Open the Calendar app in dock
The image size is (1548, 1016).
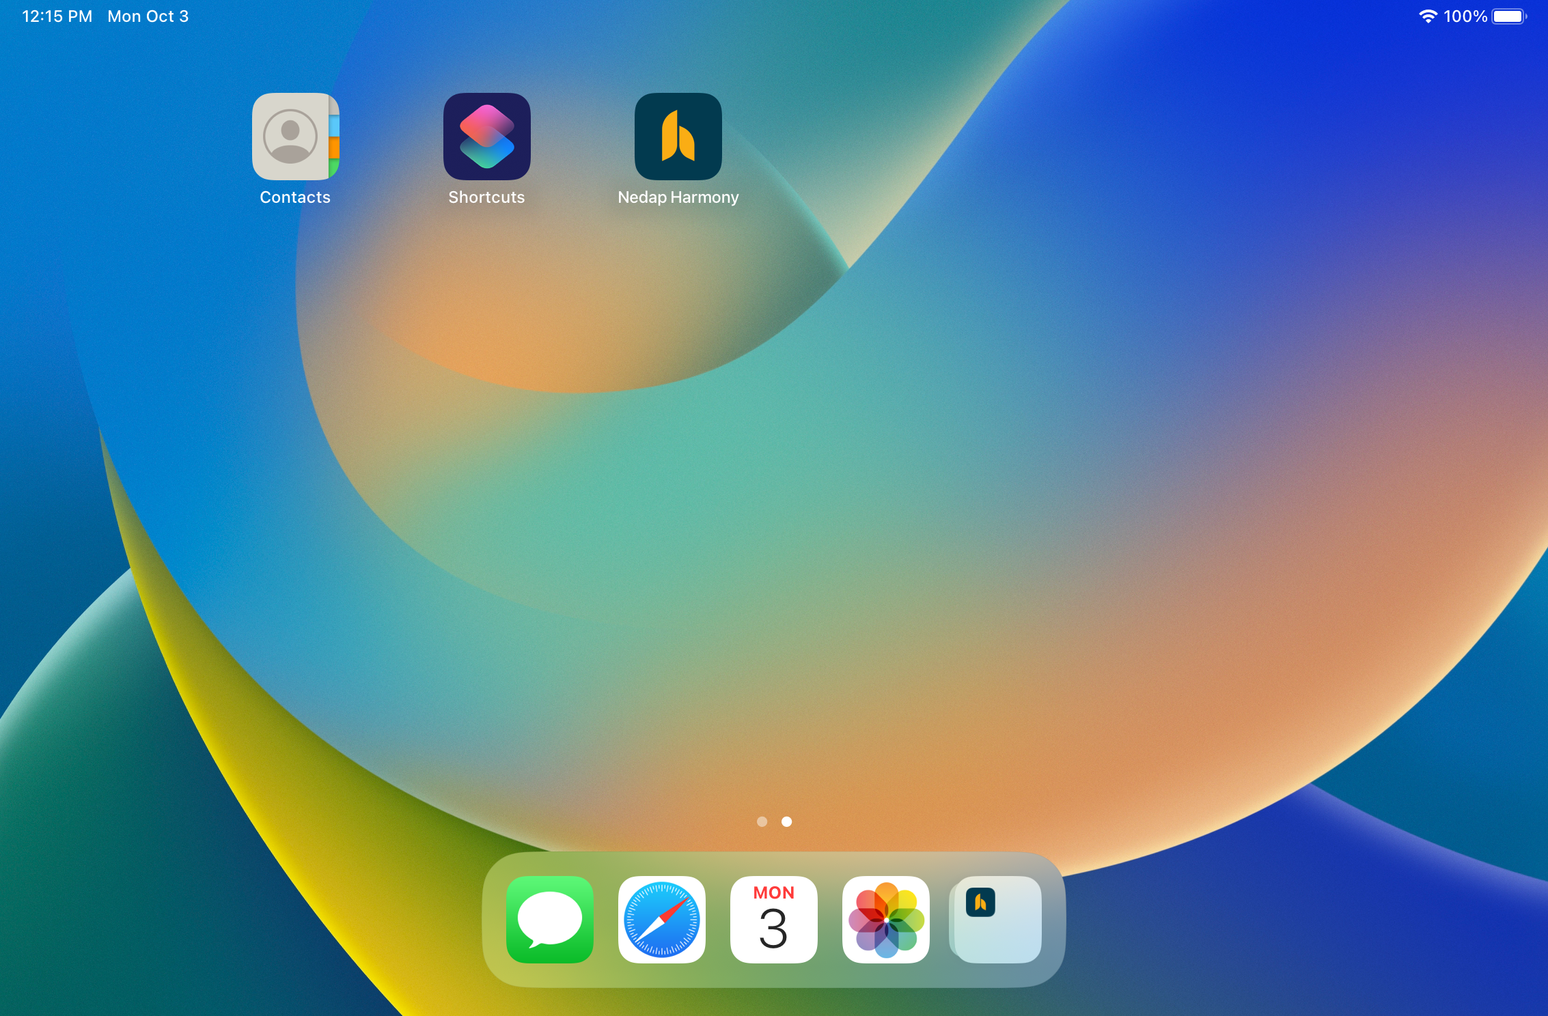[x=773, y=919]
